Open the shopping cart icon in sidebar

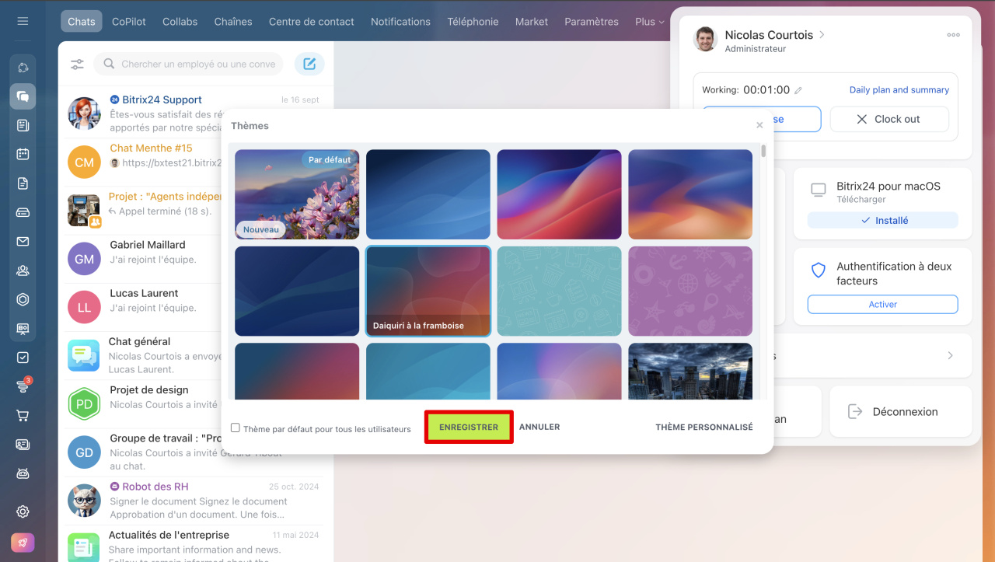pyautogui.click(x=23, y=416)
